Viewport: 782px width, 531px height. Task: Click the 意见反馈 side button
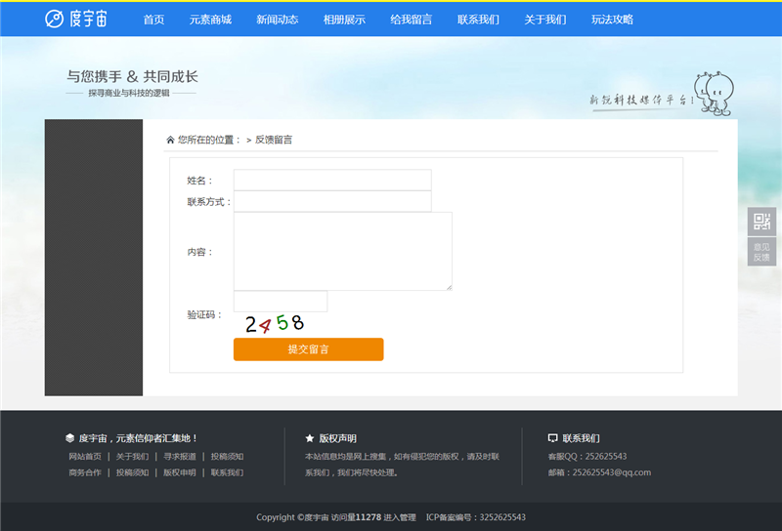tap(761, 252)
